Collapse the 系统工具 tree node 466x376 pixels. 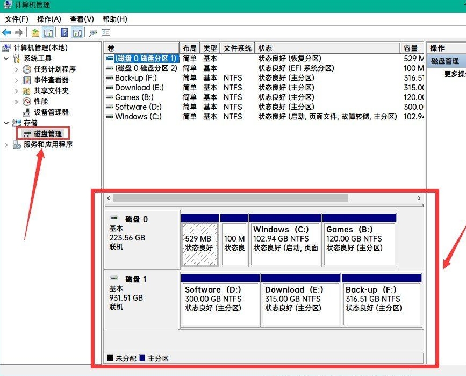click(x=6, y=58)
